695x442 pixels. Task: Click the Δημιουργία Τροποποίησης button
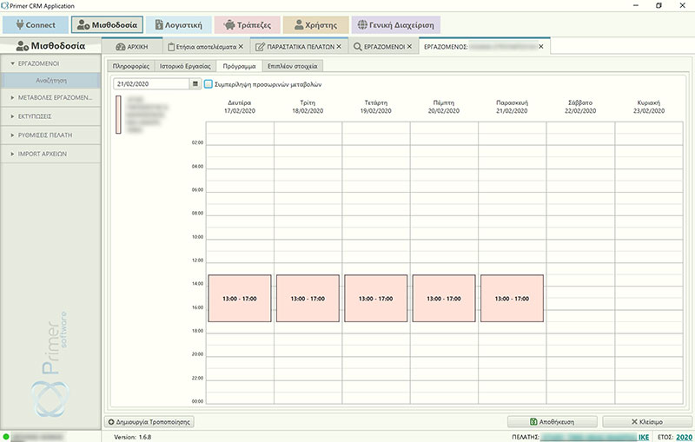tap(149, 422)
